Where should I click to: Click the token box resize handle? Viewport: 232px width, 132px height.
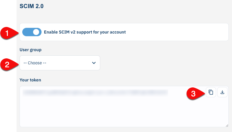pyautogui.click(x=227, y=125)
